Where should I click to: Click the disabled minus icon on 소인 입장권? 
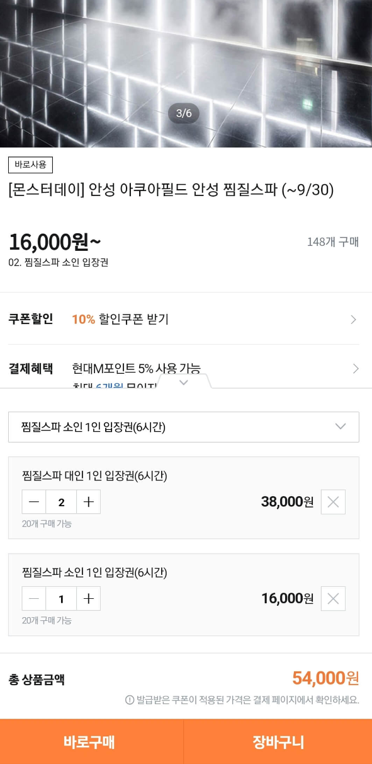click(x=33, y=598)
